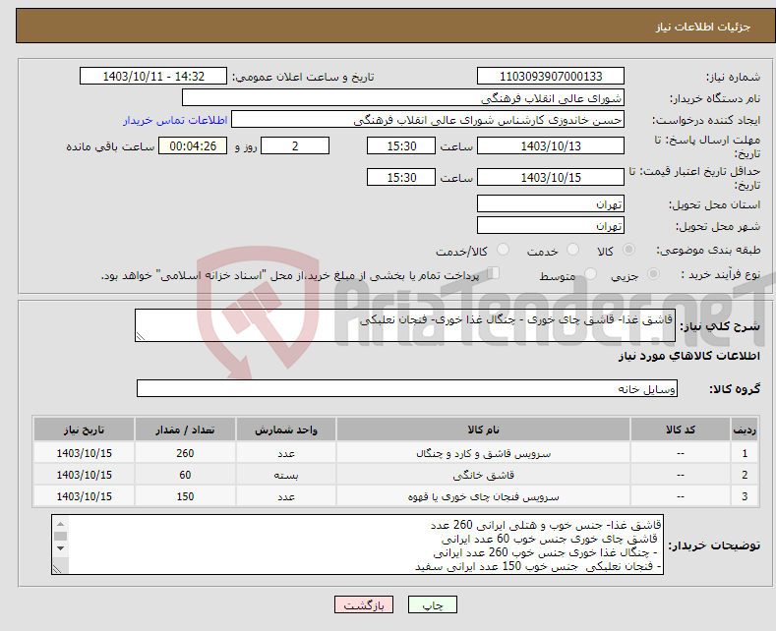Click the شماره نیاز field 1103093907000133
Image resolution: width=776 pixels, height=631 pixels.
click(x=551, y=76)
